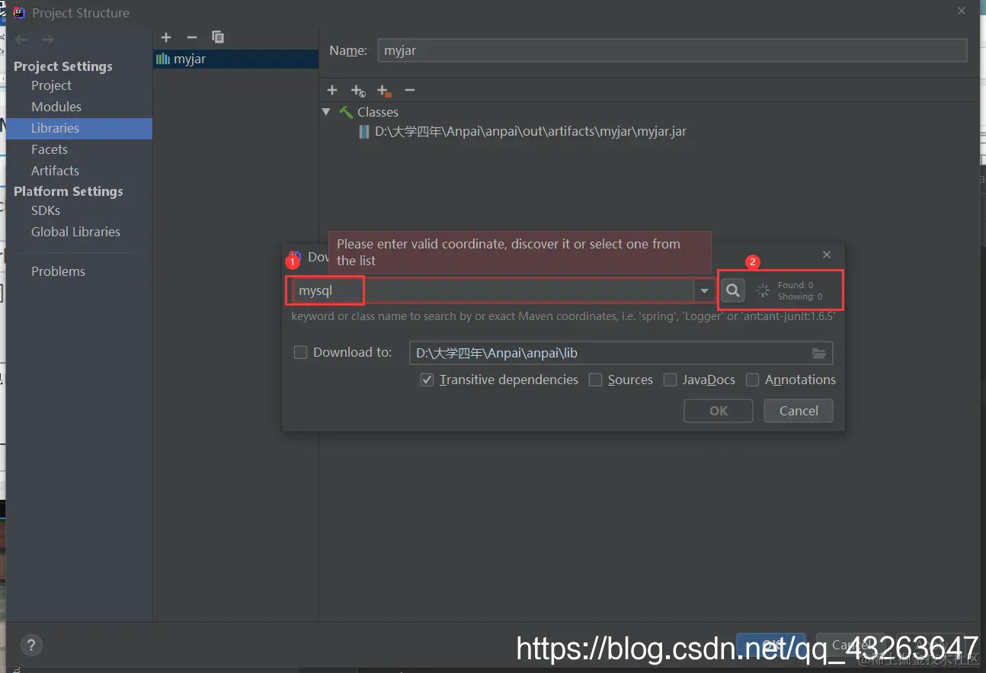
Task: Open help with the question mark button
Action: coord(31,645)
